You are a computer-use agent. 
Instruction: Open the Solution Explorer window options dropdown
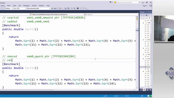[x=147, y=12]
